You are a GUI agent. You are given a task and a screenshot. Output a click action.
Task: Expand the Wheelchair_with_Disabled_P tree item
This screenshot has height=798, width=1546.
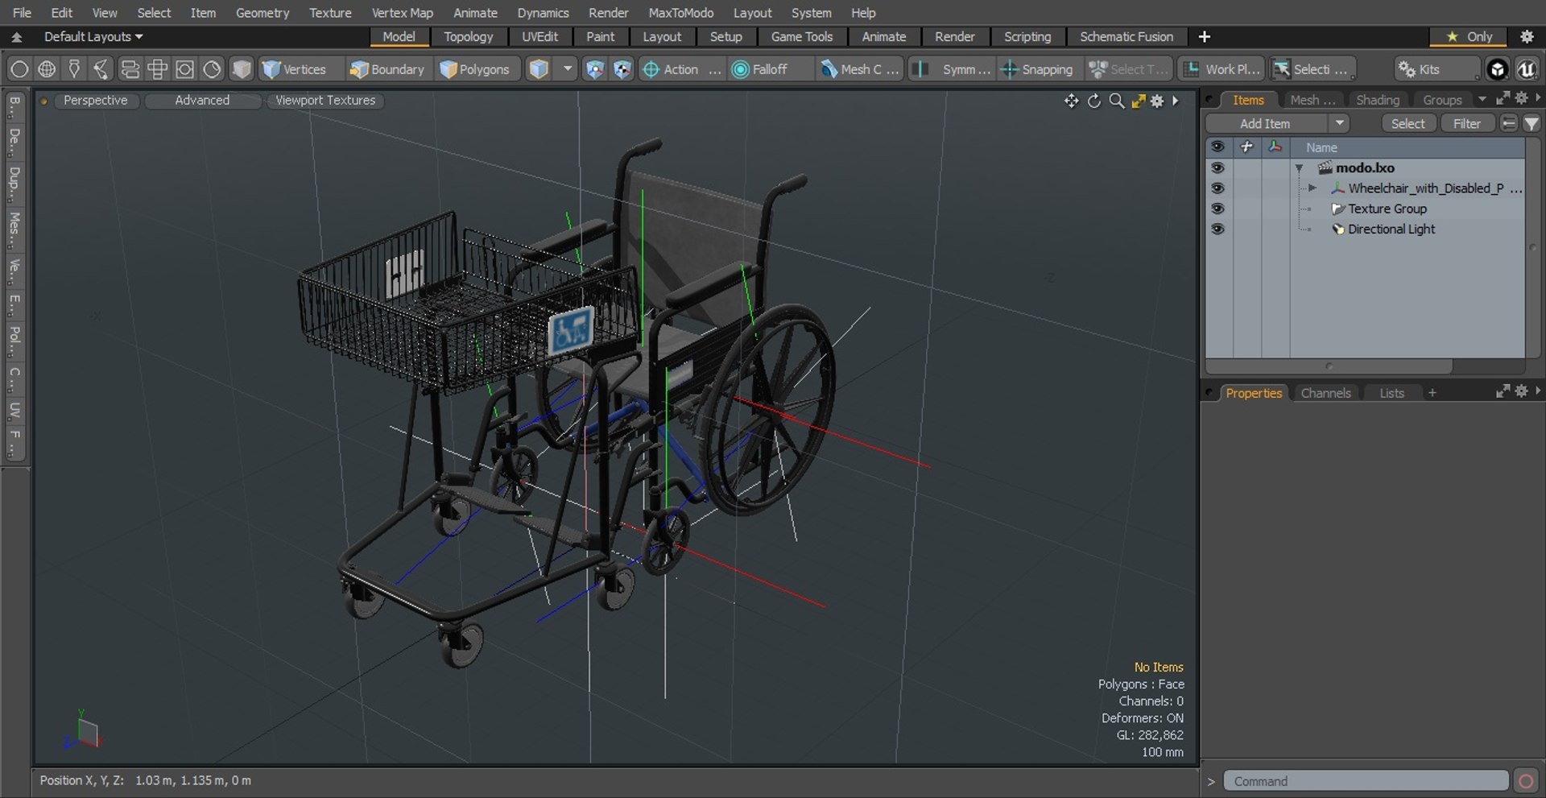click(1312, 188)
